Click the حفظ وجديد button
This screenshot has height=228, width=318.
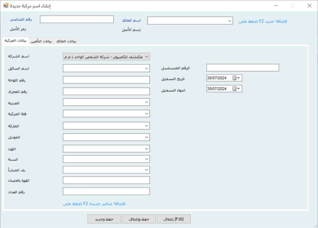point(104,219)
